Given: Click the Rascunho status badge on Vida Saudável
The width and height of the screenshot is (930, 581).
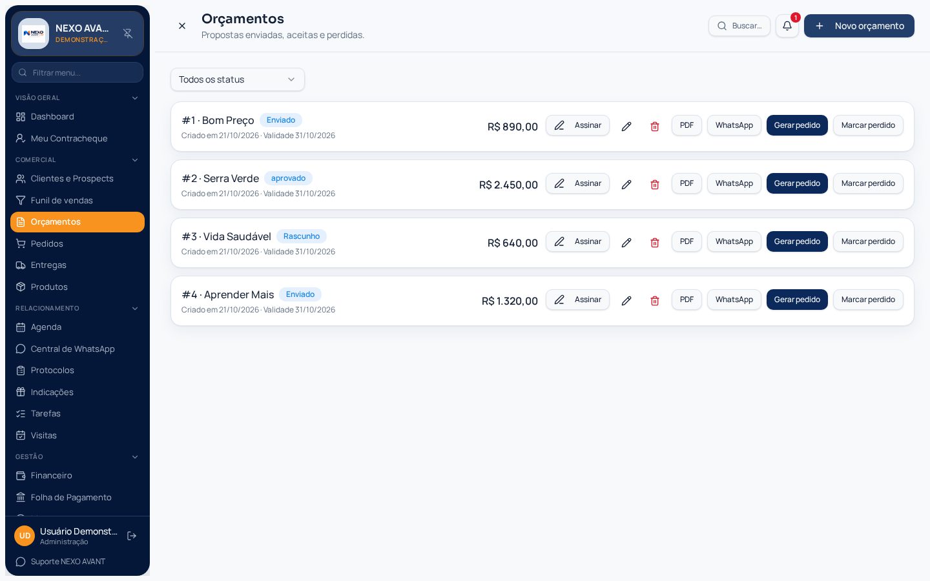Looking at the screenshot, I should coord(302,236).
